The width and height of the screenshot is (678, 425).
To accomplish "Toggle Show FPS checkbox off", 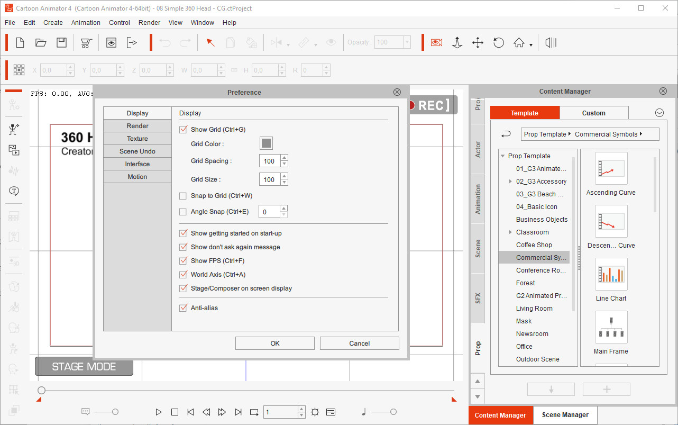I will point(183,261).
